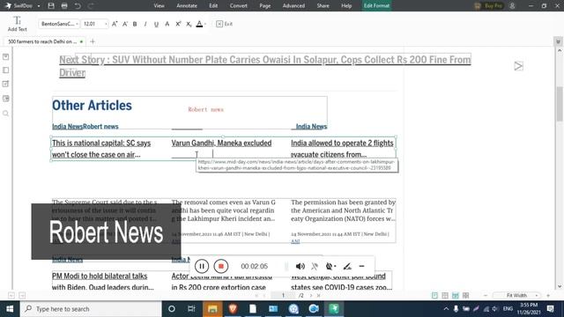Screen dimensions: 564x317
Task: Open the attachments sidebar icon
Action: pos(6,99)
